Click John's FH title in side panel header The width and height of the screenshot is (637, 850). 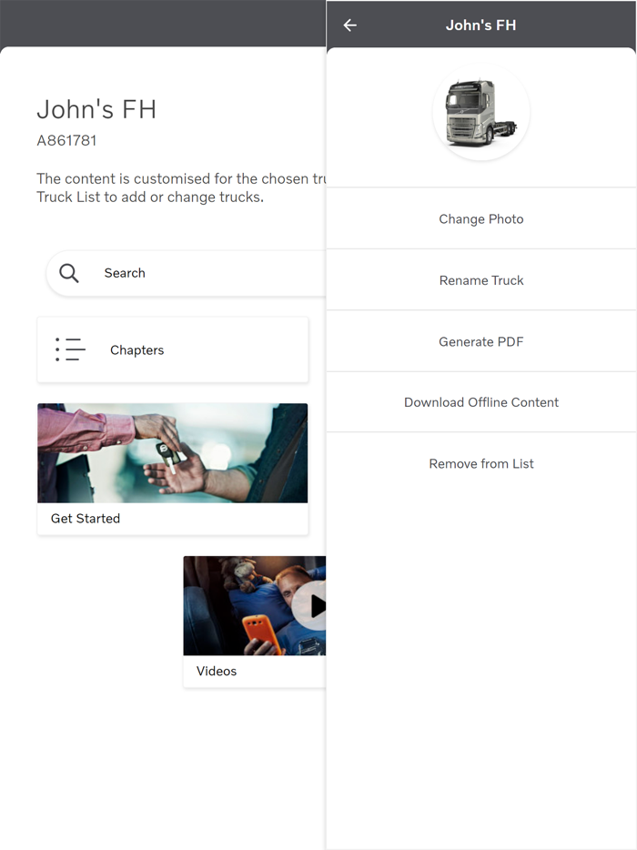click(x=480, y=25)
